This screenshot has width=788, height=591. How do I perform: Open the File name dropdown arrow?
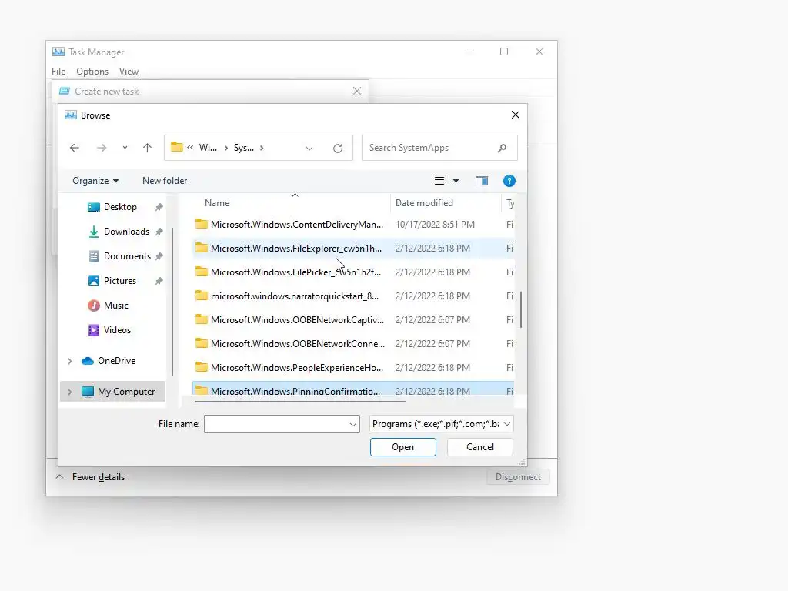pos(352,424)
